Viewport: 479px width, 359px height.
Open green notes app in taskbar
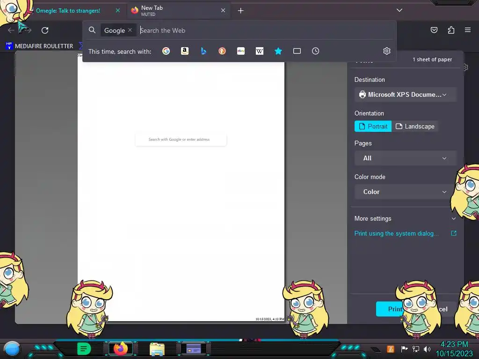[x=84, y=349]
